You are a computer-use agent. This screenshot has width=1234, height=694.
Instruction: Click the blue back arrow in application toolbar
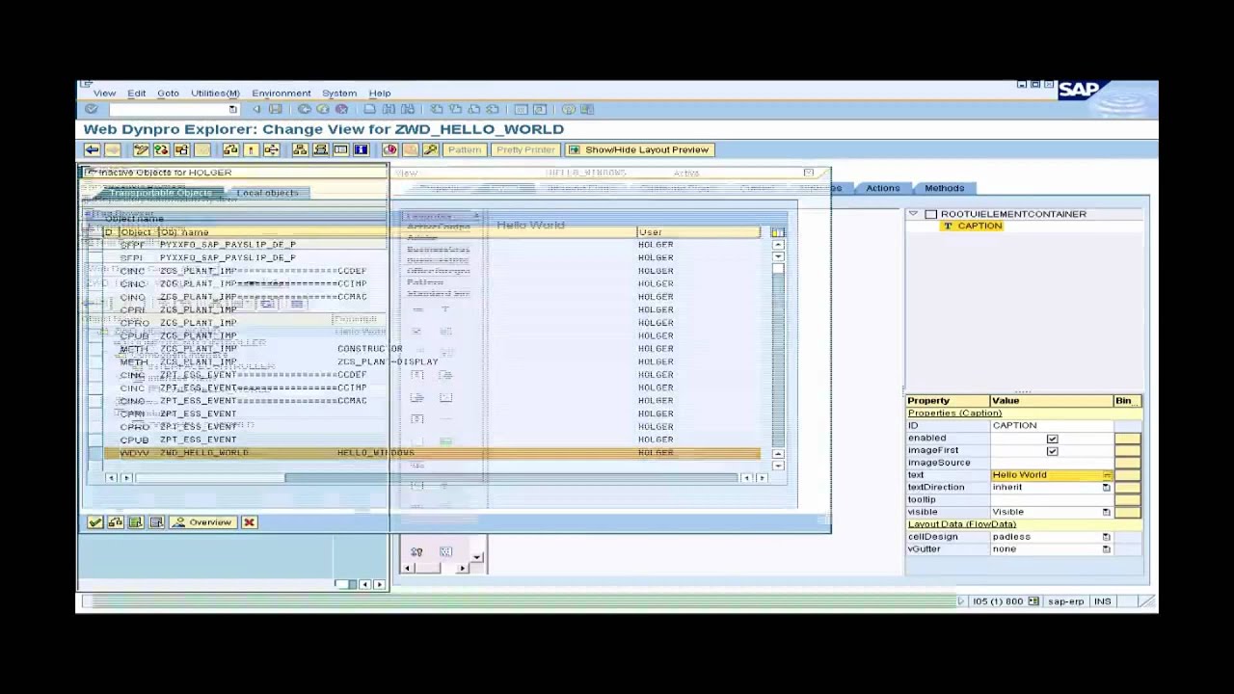92,149
